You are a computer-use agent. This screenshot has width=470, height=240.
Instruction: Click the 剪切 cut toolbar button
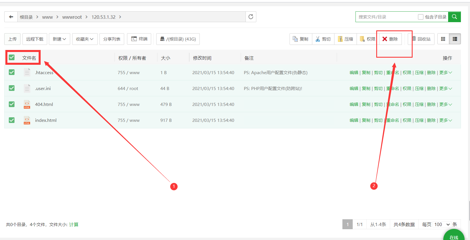pyautogui.click(x=323, y=39)
